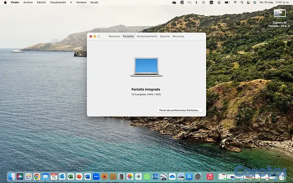
Task: Open Time Machine menu bar icon
Action: point(204,2)
